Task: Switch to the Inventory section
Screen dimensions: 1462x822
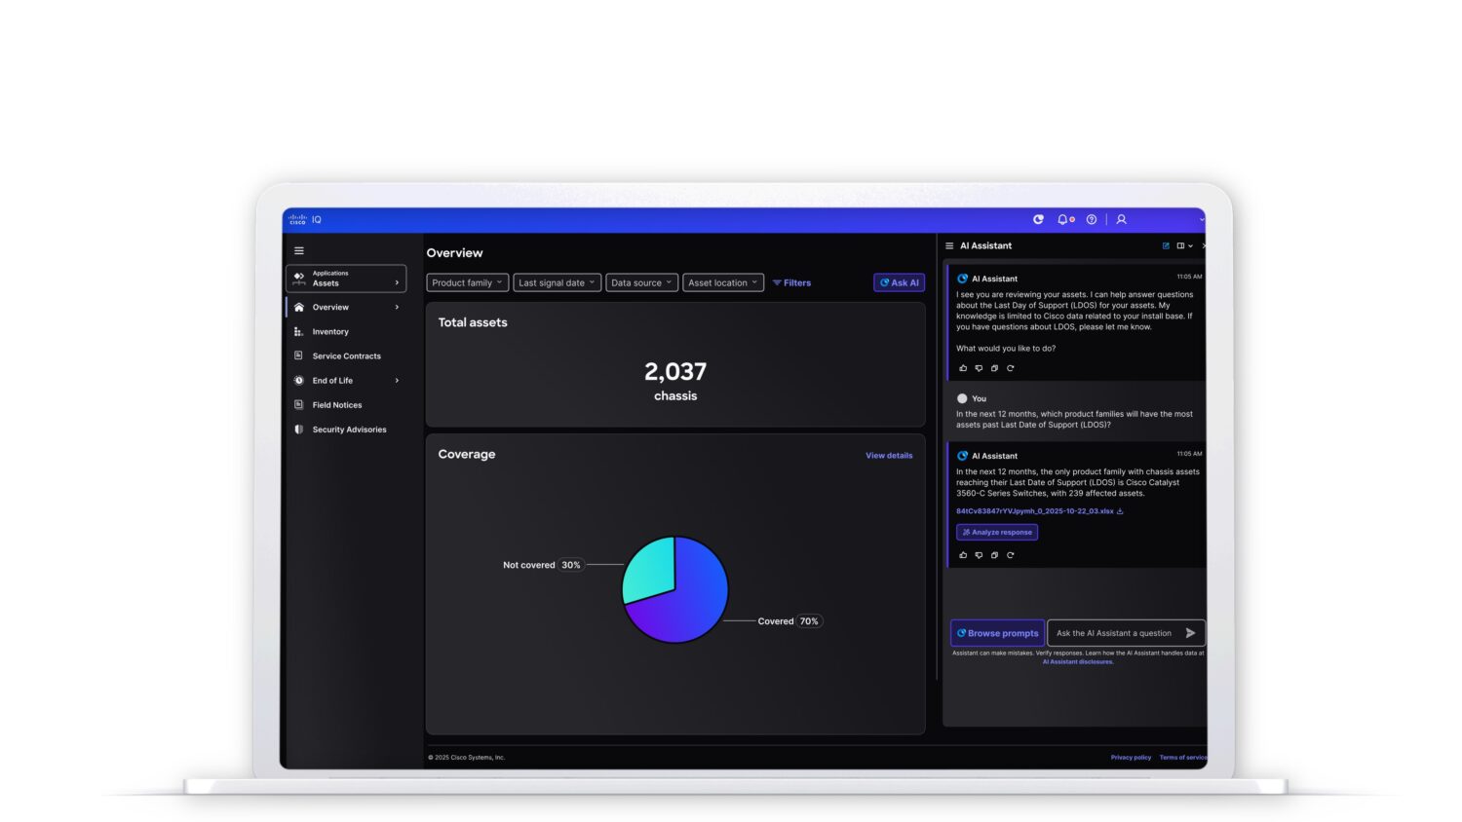Action: point(331,331)
